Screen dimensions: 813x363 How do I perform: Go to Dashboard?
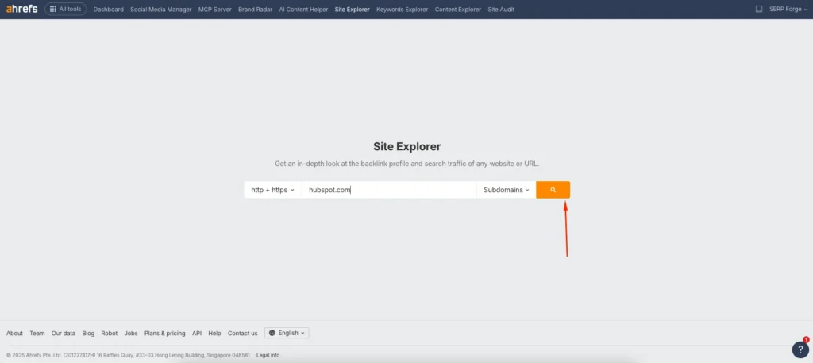[x=108, y=10]
